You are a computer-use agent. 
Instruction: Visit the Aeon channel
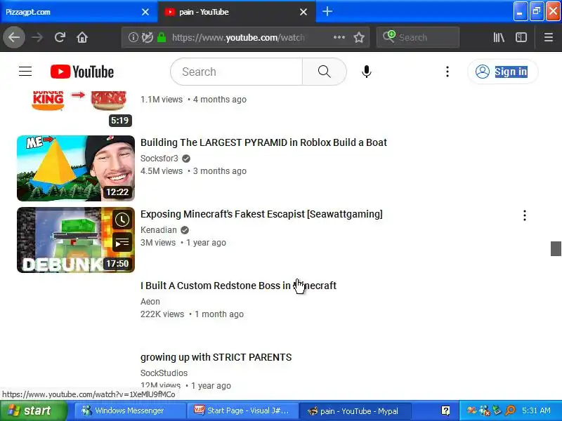[x=150, y=302]
